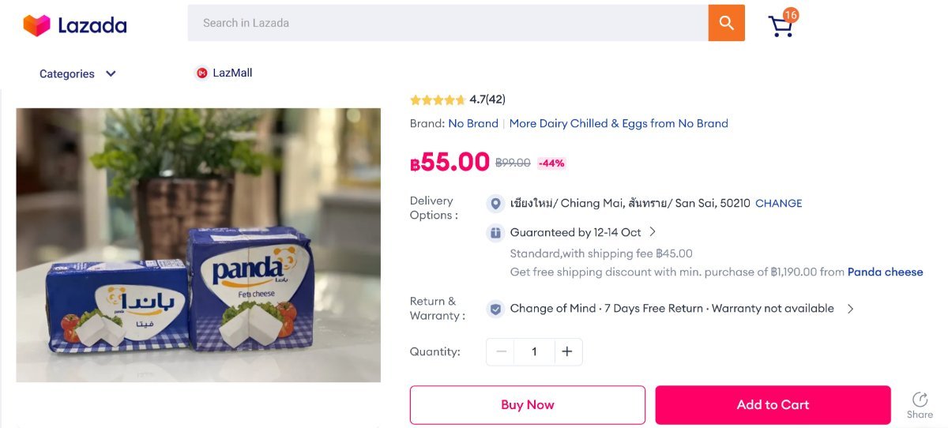Increase quantity with plus button

pos(566,352)
